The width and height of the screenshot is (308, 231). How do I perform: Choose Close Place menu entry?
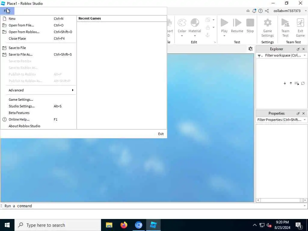(38, 38)
